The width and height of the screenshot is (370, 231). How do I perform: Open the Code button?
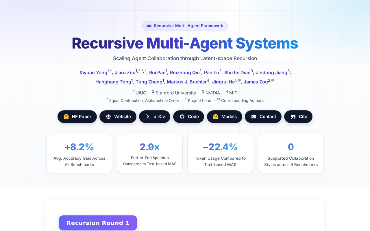pos(188,117)
